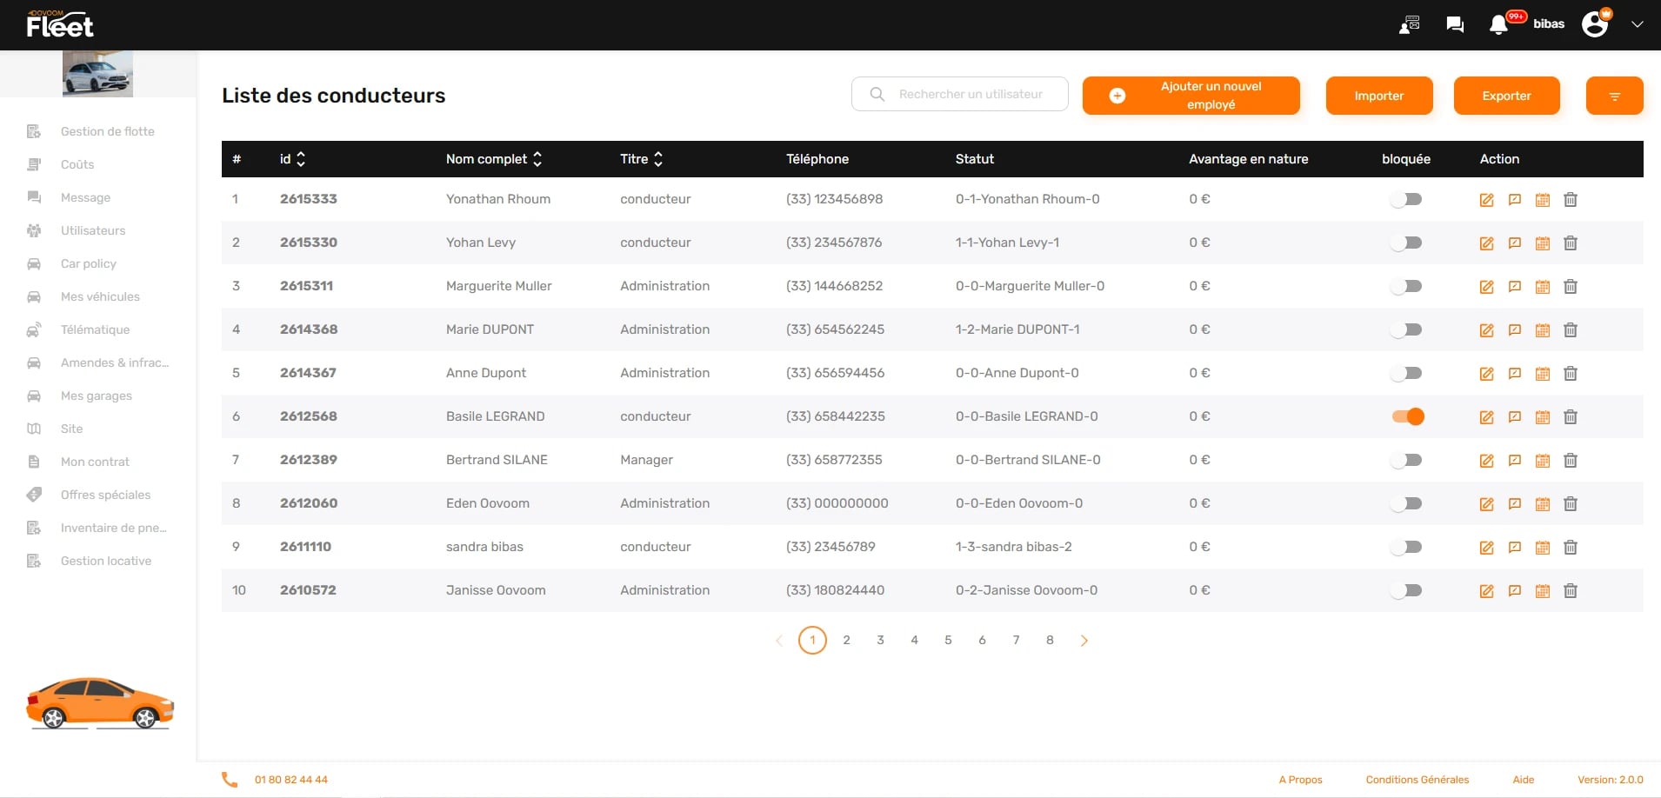Sort the list by id column
Image resolution: width=1661 pixels, height=798 pixels.
301,159
